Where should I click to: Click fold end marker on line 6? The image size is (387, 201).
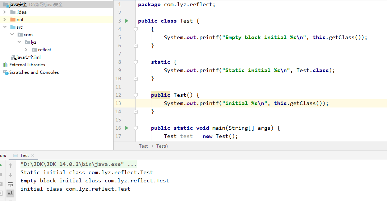(x=135, y=46)
